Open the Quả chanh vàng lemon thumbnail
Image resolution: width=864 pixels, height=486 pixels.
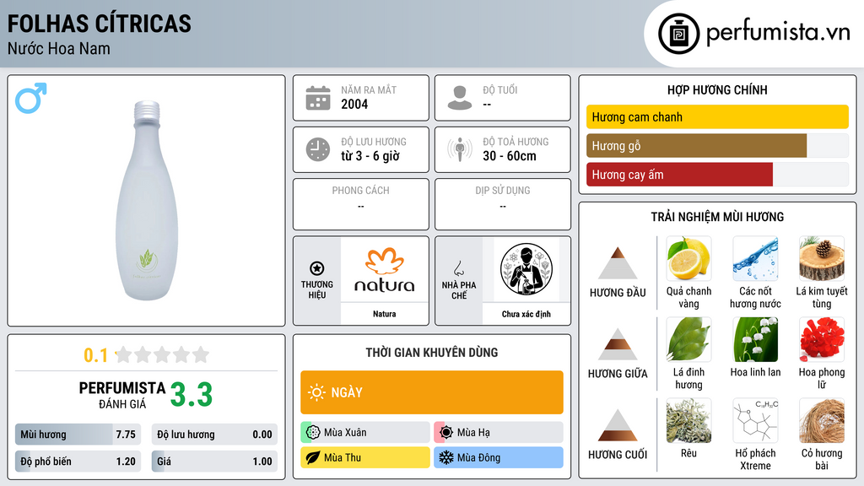688,258
